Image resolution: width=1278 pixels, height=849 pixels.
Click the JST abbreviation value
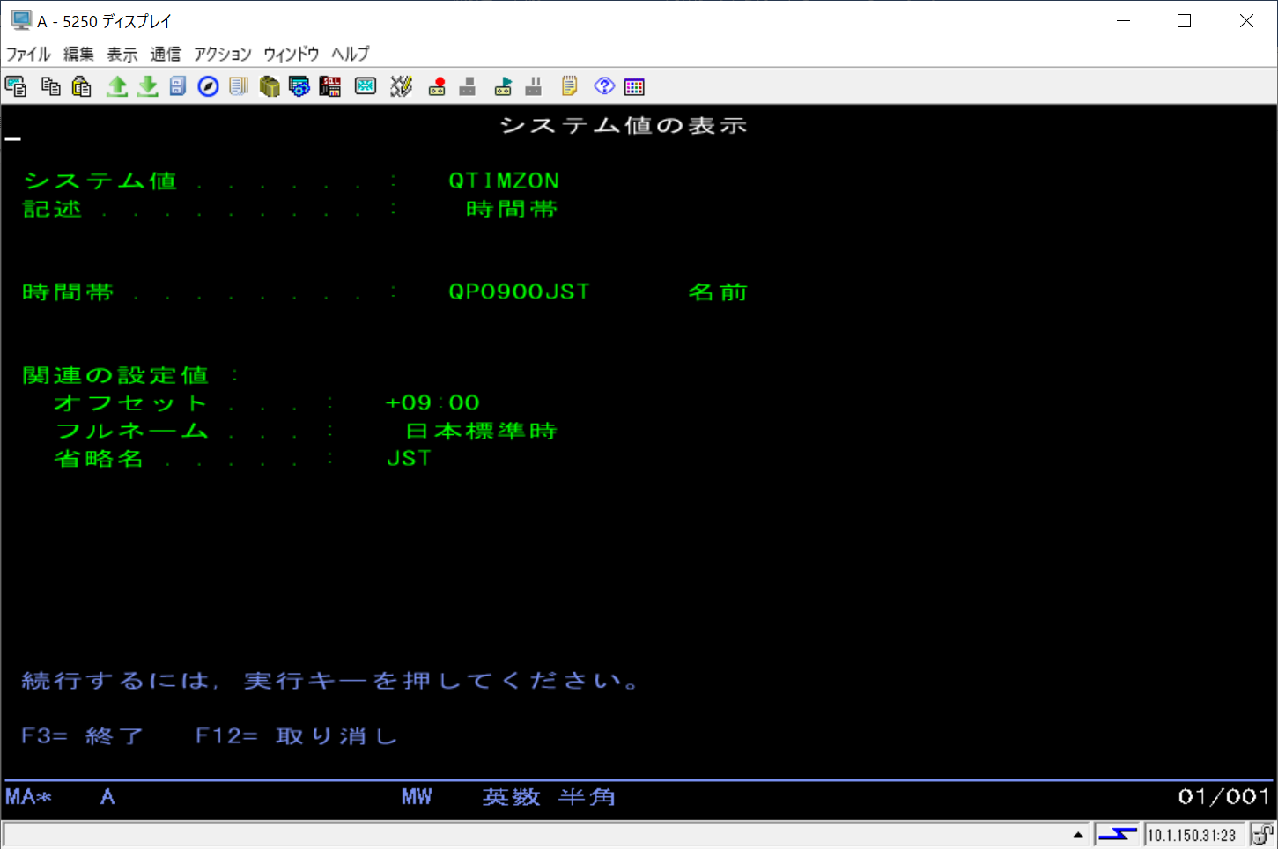click(410, 458)
